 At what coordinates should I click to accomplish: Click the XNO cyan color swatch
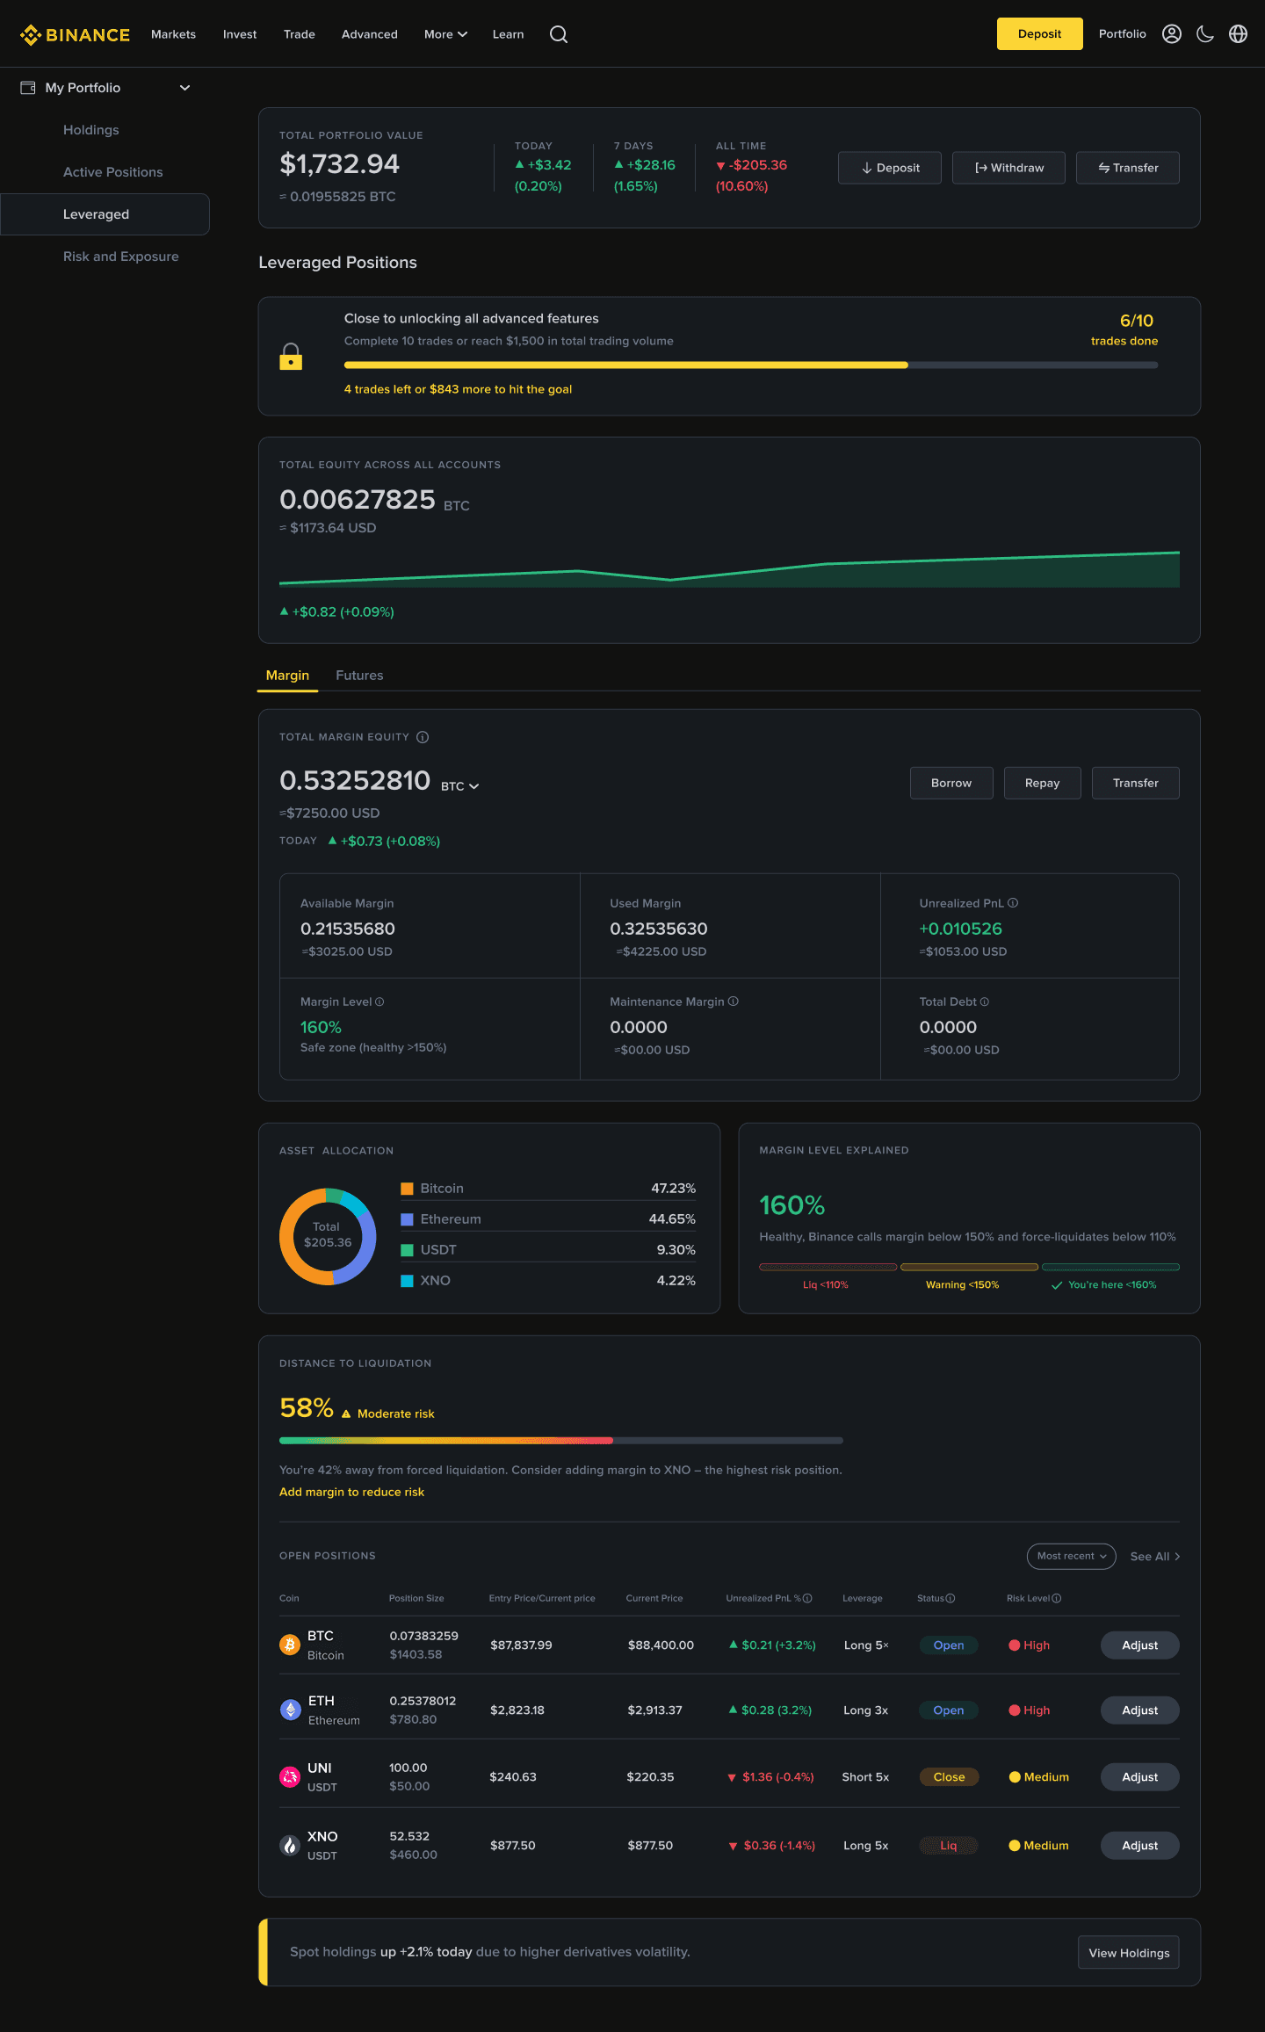pyautogui.click(x=407, y=1281)
